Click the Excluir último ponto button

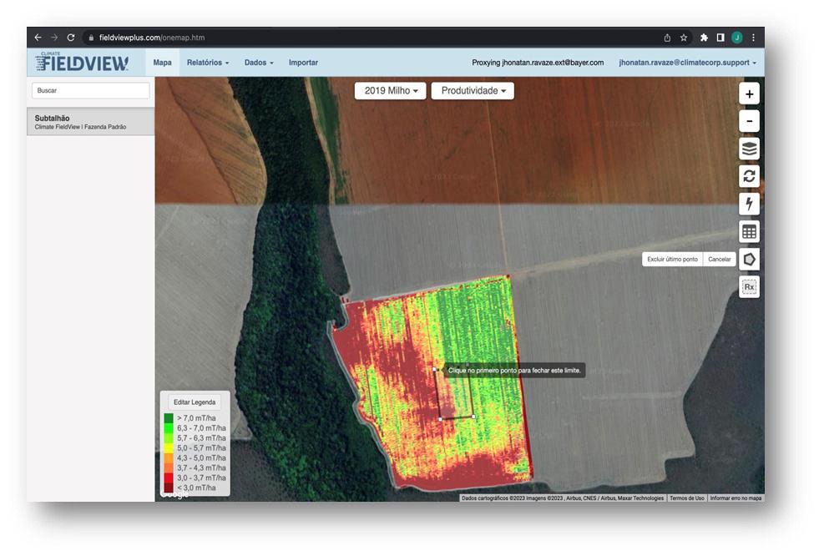[672, 260]
